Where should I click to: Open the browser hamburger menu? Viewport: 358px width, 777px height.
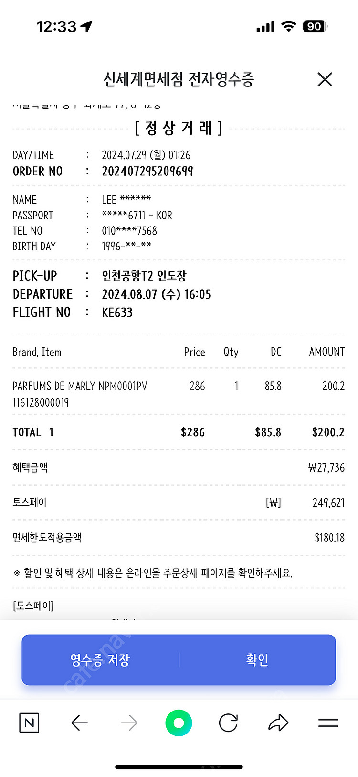(x=328, y=723)
